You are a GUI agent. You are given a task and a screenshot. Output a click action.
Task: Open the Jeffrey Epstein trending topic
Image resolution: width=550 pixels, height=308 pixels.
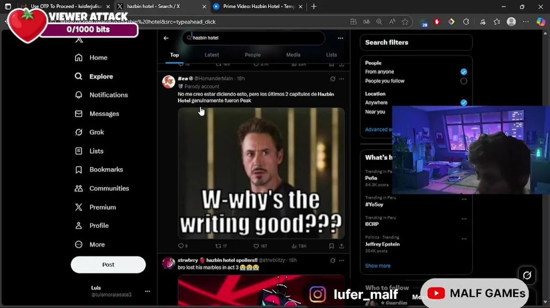[382, 244]
